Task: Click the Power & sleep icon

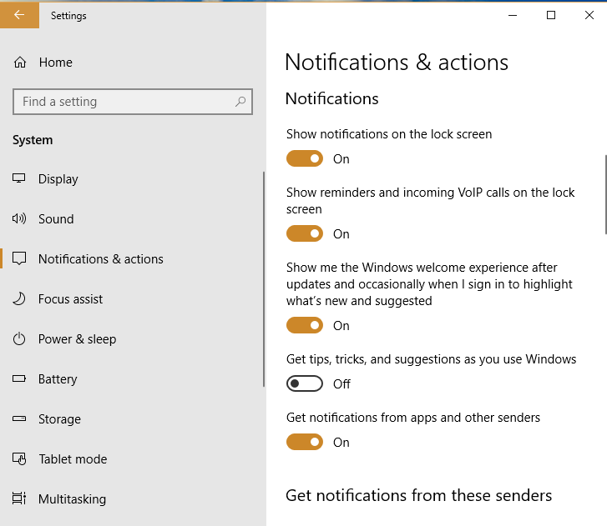Action: (x=19, y=339)
